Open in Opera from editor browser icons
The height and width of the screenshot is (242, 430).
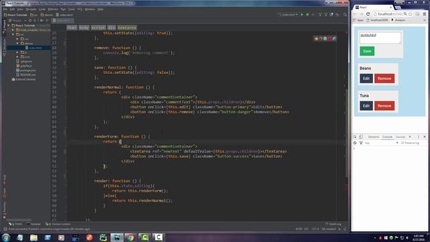click(330, 39)
